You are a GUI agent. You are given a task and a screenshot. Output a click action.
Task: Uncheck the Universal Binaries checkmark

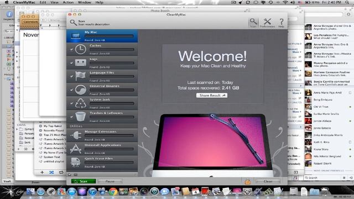[x=71, y=90]
